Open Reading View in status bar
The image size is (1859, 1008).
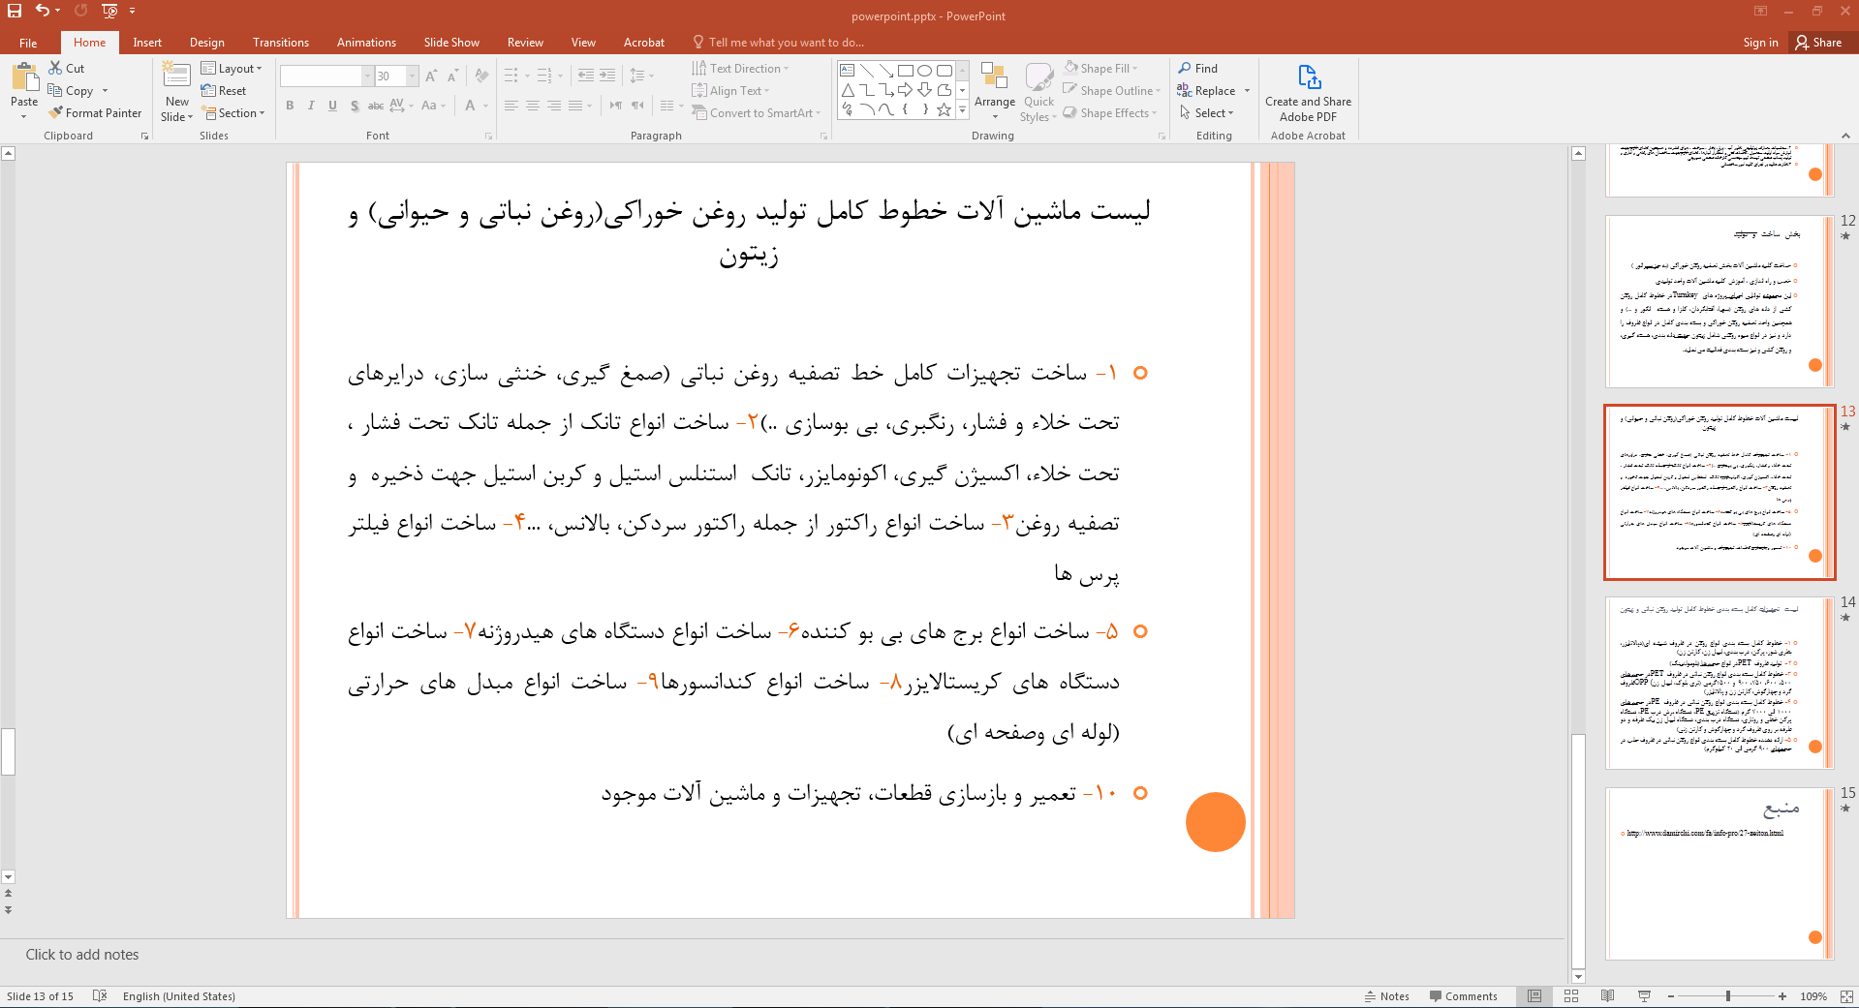1608,996
